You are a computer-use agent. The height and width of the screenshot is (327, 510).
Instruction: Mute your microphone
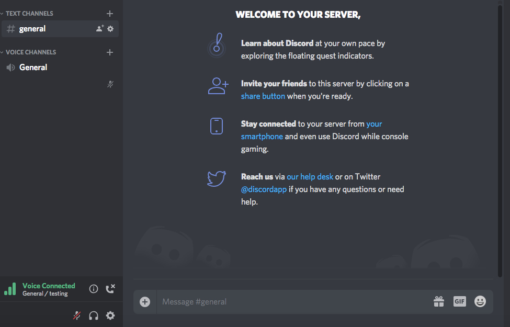pyautogui.click(x=76, y=315)
